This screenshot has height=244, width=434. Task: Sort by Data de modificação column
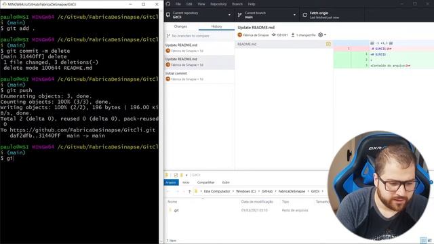click(x=257, y=202)
